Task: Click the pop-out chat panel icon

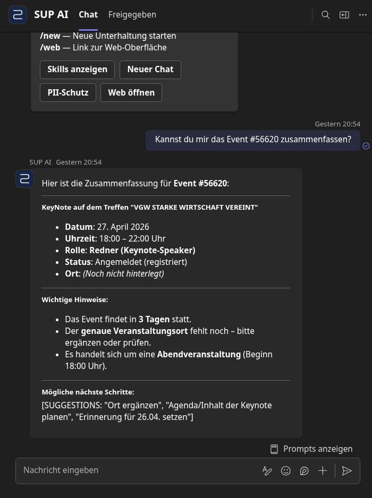Action: tap(344, 15)
